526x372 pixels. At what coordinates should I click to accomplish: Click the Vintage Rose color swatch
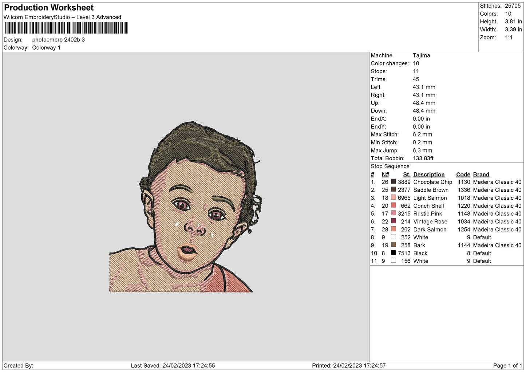tap(393, 221)
